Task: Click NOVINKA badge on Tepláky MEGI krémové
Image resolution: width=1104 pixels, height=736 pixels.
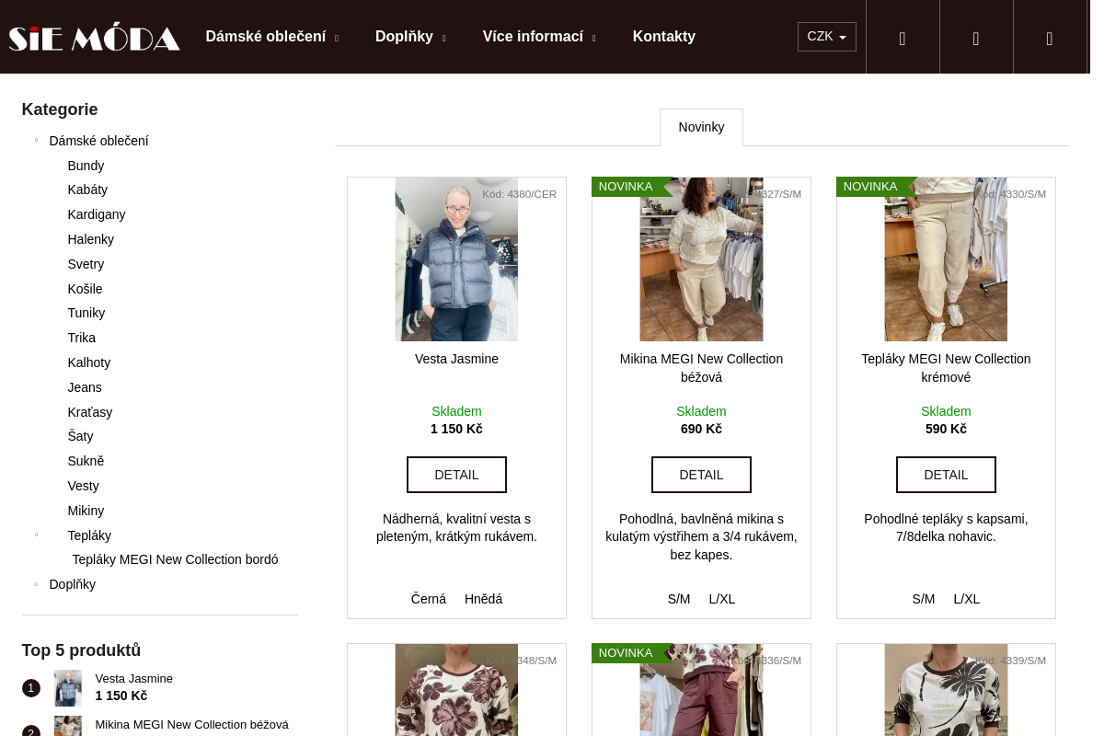Action: pyautogui.click(x=871, y=187)
